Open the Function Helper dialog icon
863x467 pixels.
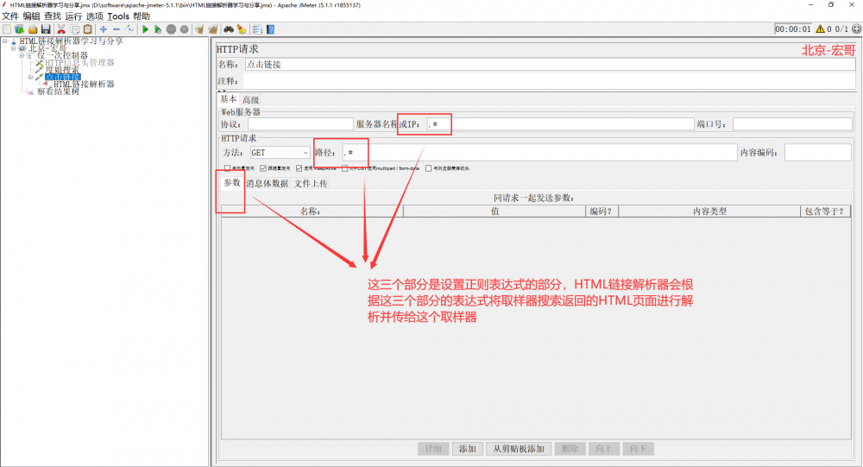point(257,29)
